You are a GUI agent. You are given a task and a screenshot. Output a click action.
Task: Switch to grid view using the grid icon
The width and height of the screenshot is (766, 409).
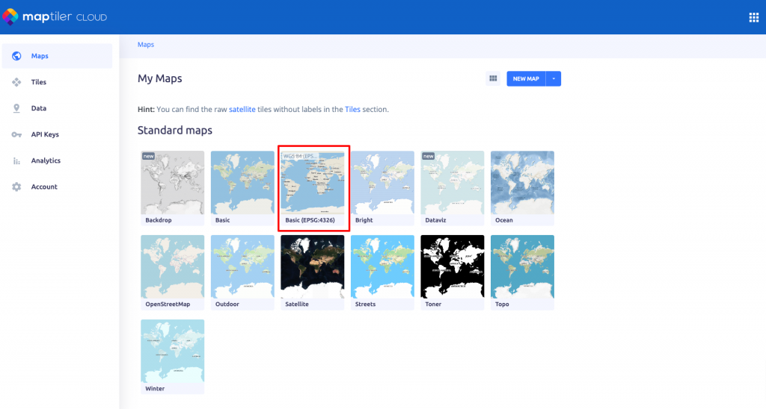coord(493,78)
